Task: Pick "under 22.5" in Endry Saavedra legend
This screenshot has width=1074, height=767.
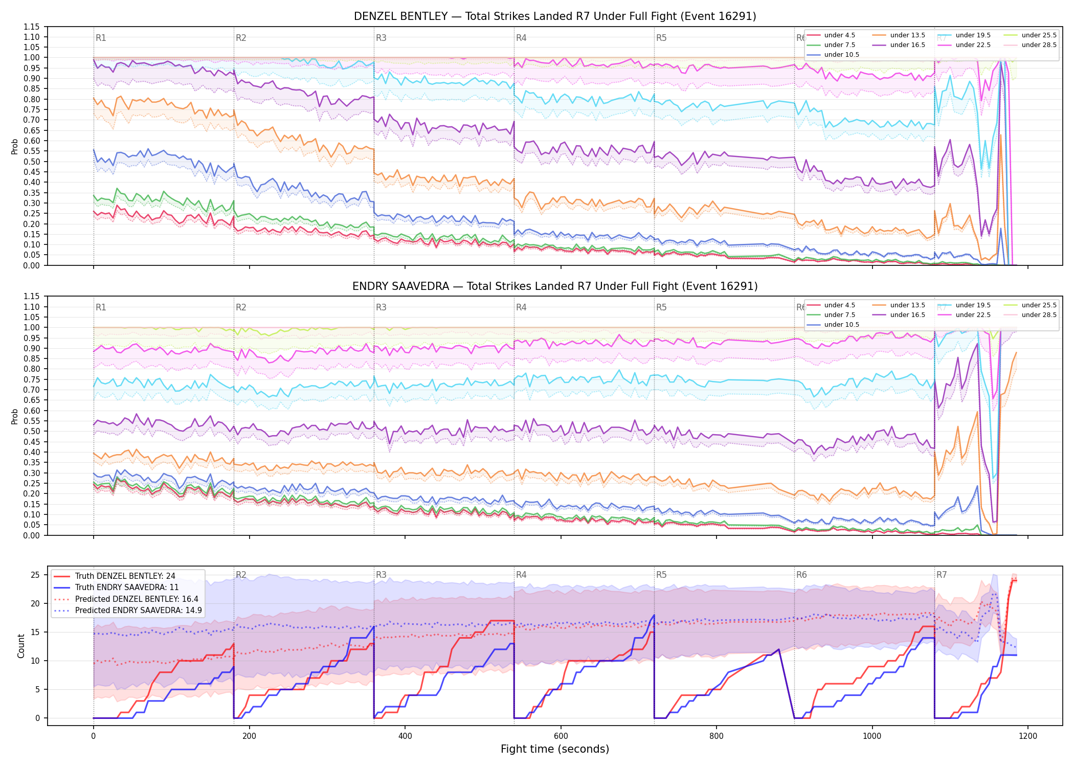Action: [x=973, y=315]
